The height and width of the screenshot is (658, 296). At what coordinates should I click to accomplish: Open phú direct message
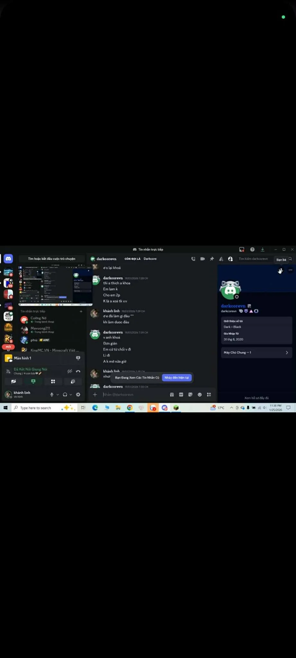[51, 340]
